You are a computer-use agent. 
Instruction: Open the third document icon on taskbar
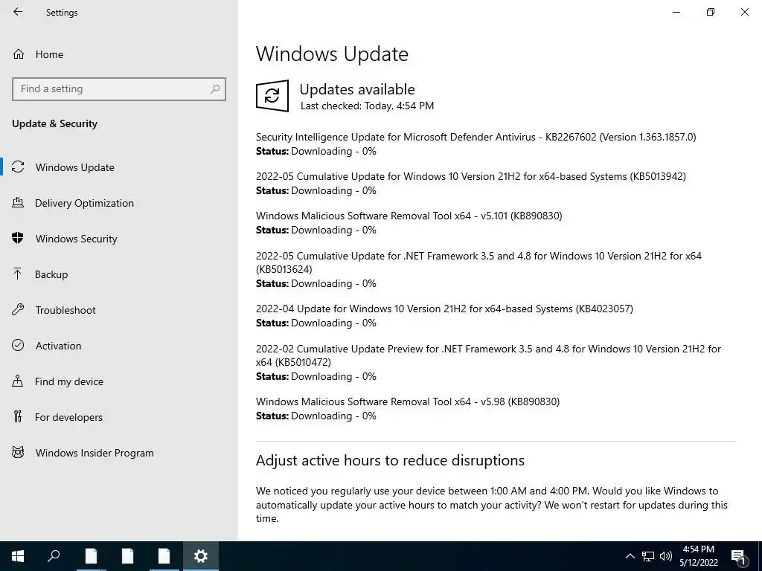pos(164,556)
